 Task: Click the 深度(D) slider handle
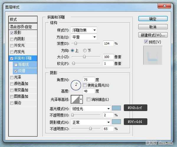(76, 43)
